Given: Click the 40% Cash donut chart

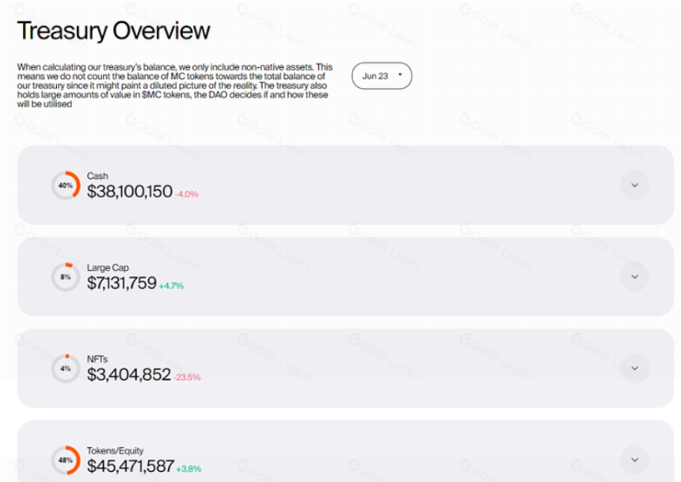Looking at the screenshot, I should pyautogui.click(x=66, y=185).
